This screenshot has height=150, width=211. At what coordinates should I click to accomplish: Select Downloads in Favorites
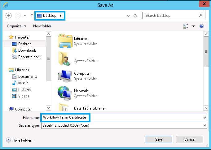(x=27, y=50)
